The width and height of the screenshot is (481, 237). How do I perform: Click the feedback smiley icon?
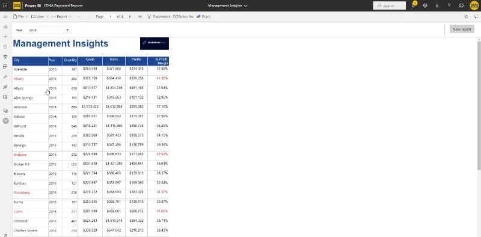click(x=461, y=5)
